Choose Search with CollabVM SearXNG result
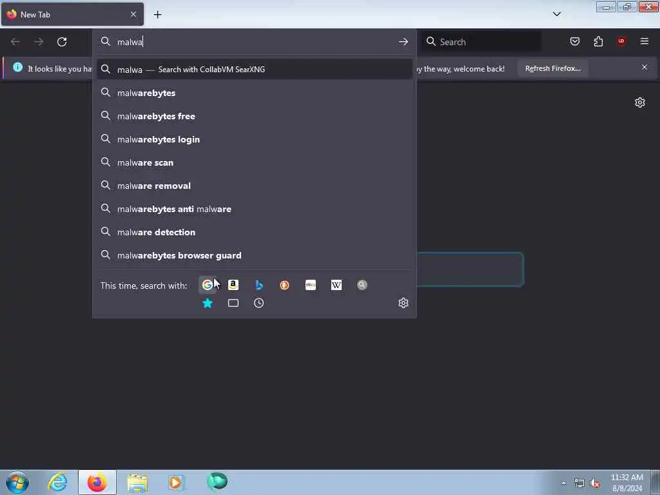The height and width of the screenshot is (495, 660). [x=255, y=70]
